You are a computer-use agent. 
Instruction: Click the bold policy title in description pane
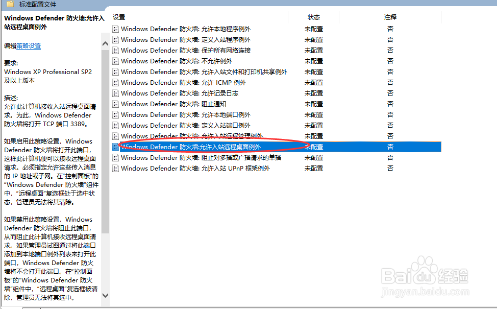coord(54,22)
